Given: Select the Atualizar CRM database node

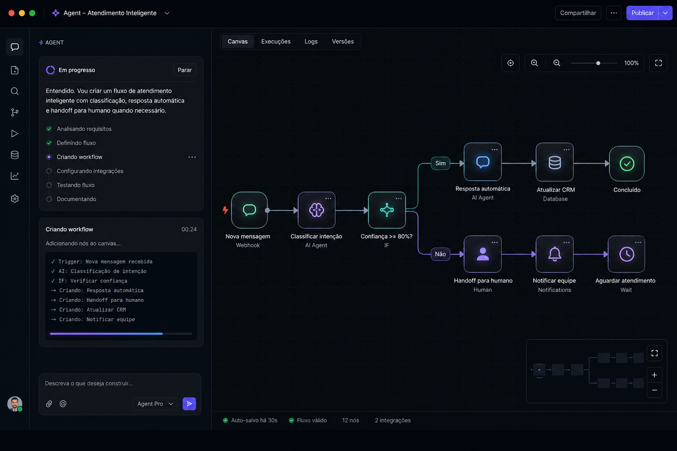Looking at the screenshot, I should [554, 162].
